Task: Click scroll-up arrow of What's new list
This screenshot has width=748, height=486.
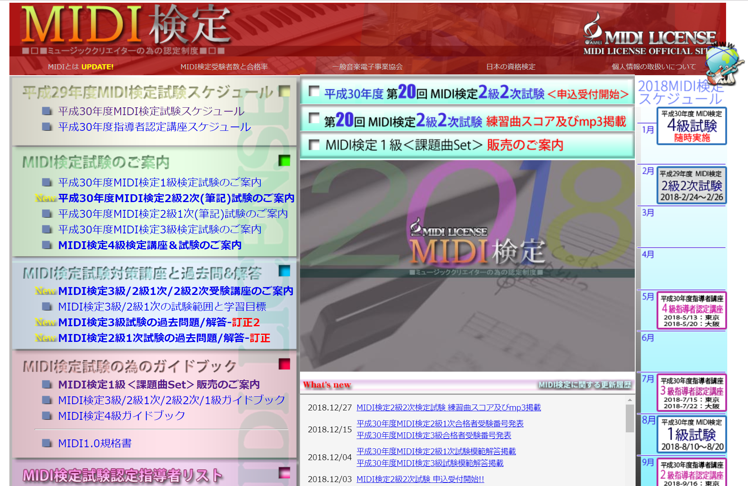Action: point(630,400)
